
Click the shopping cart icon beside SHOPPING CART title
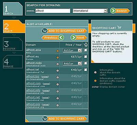pyautogui.click(x=119, y=27)
